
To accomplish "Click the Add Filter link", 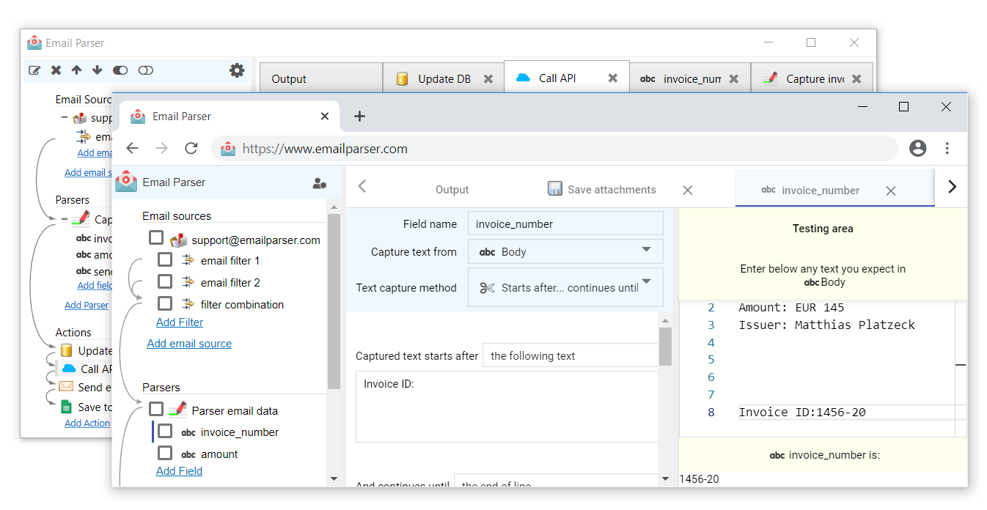I will (x=180, y=322).
